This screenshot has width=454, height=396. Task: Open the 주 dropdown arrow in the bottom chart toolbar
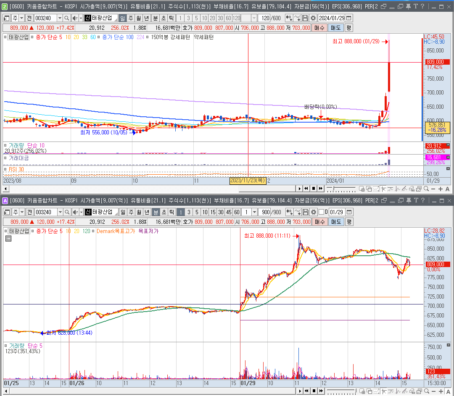22,212
